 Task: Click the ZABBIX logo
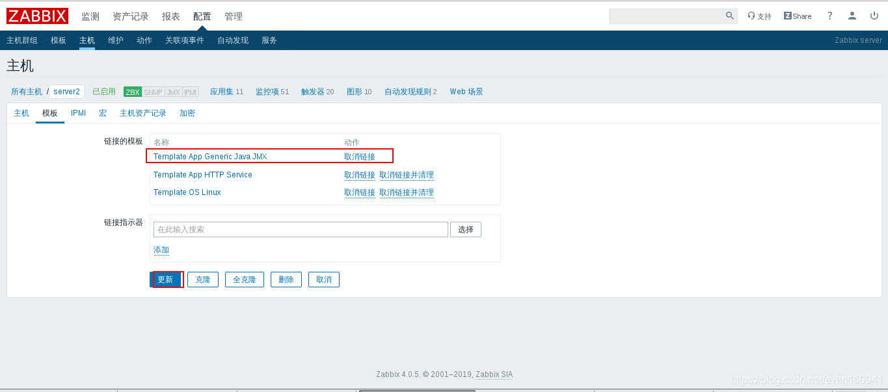point(37,16)
